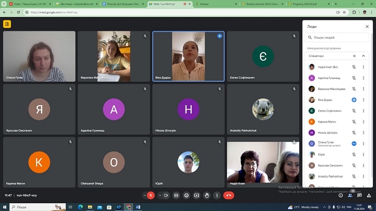Click mute icon for Вероніка Максімцева in list
Viewport: 376px width, 211px height.
click(354, 89)
